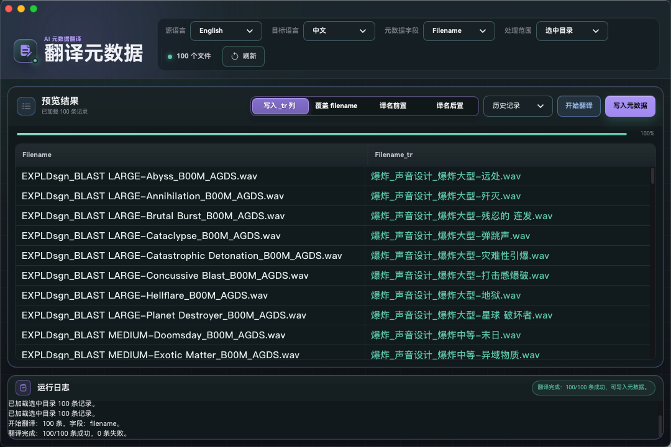Click translation 爆炸中等-异域物质.wav
This screenshot has width=671, height=447.
point(455,355)
